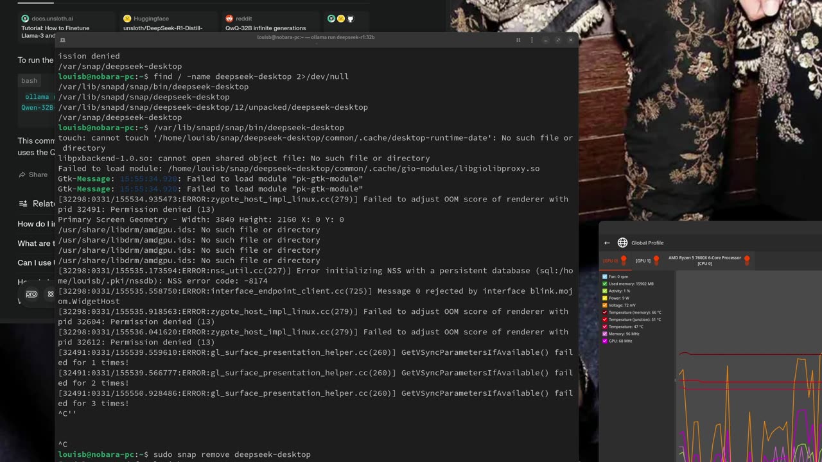The image size is (822, 462).
Task: Click 'Primary Screen Geometry - Width: 3840' line
Action: [x=201, y=219]
